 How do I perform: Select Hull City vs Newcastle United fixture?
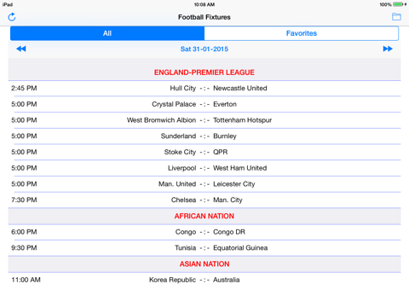pyautogui.click(x=204, y=89)
